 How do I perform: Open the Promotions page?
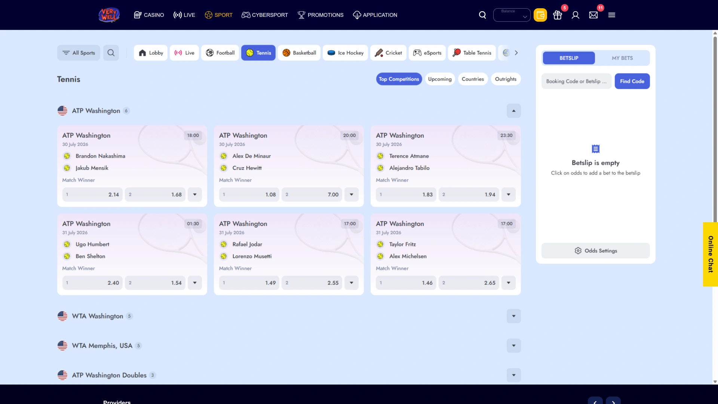pos(320,15)
